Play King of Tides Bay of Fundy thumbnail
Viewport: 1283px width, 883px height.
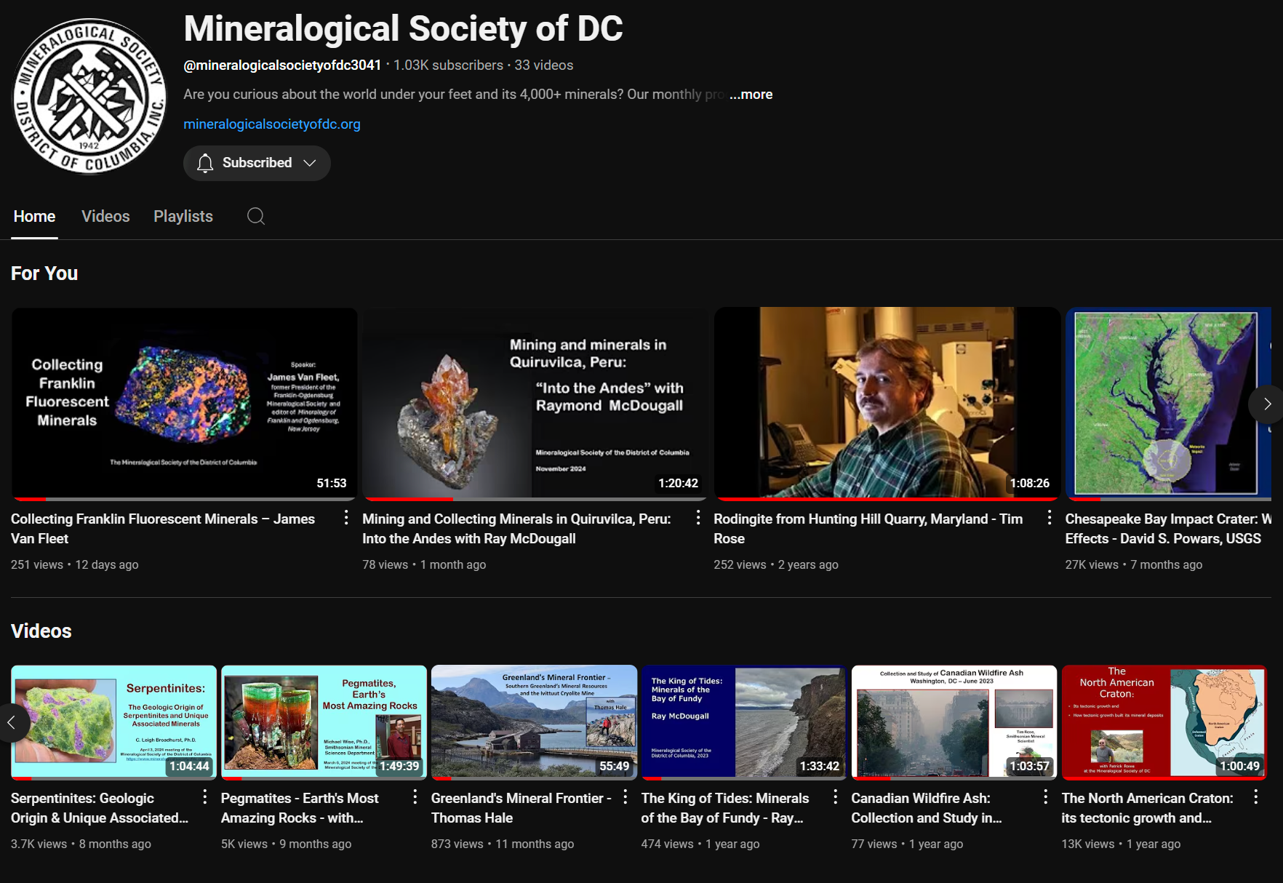[x=744, y=722]
